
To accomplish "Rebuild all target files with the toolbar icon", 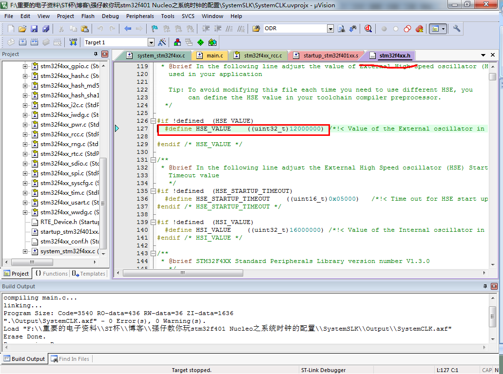I will pyautogui.click(x=34, y=42).
